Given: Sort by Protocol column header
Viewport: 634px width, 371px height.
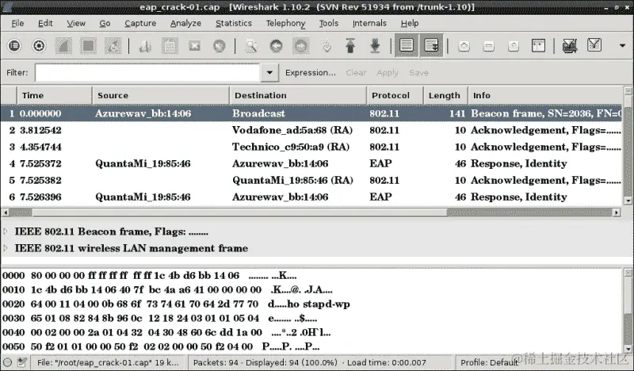Looking at the screenshot, I should coord(395,95).
